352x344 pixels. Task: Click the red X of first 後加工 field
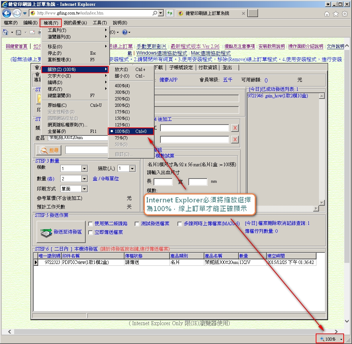[x=235, y=128]
